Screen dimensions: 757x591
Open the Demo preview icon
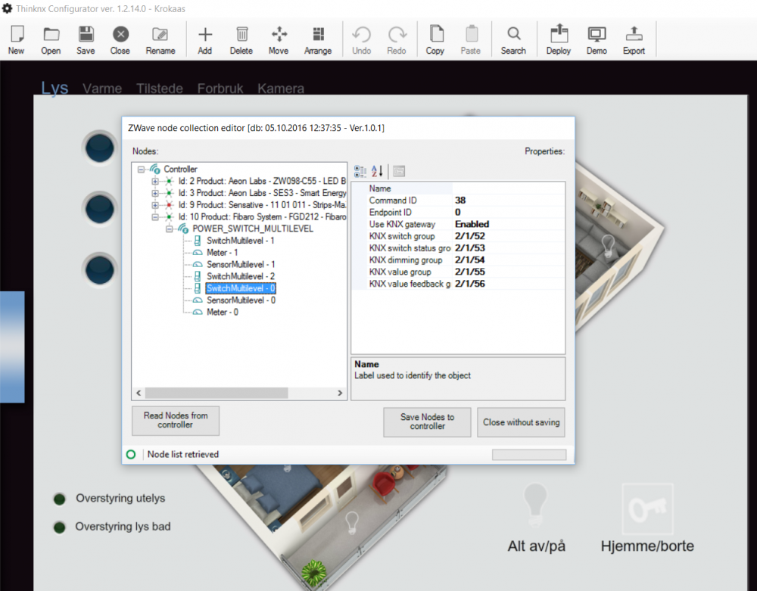597,35
